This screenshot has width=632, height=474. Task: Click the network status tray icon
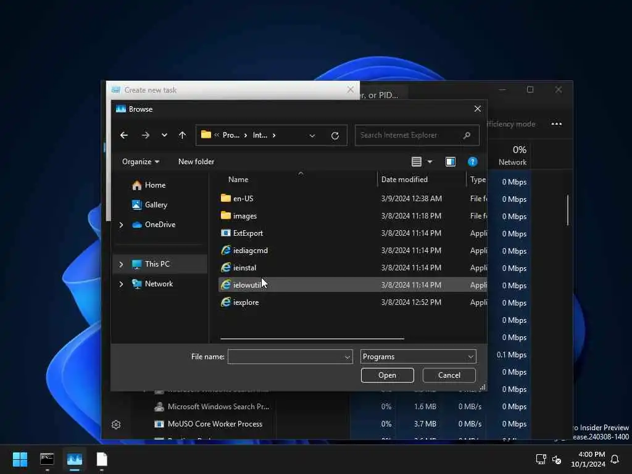[541, 459]
